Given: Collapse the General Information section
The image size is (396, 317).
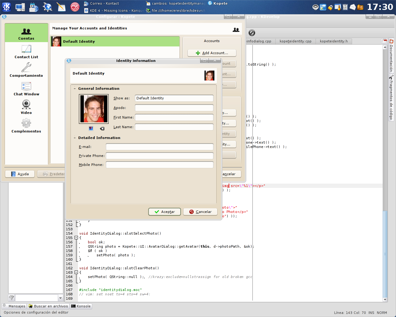Looking at the screenshot, I should [x=75, y=89].
